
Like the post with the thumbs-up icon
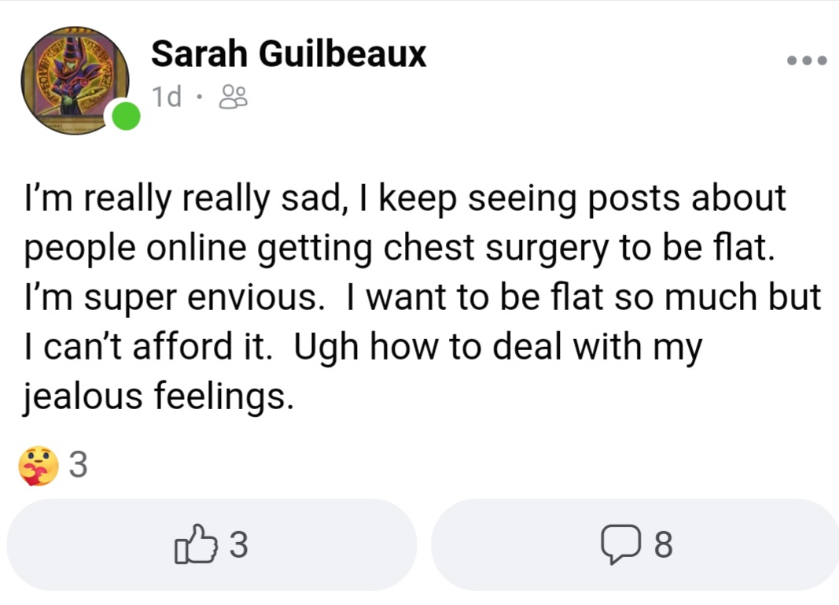tap(196, 544)
